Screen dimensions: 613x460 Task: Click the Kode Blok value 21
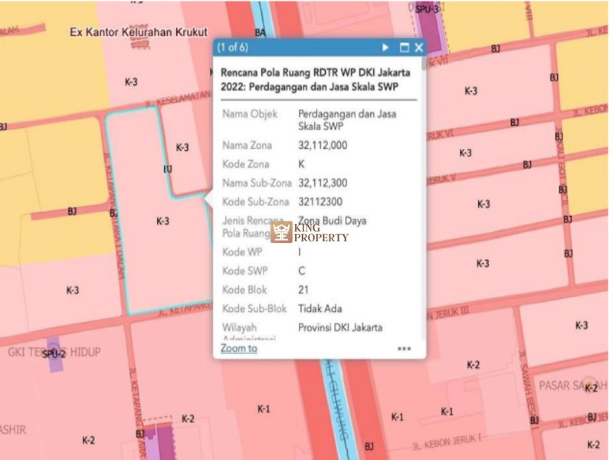pyautogui.click(x=303, y=290)
